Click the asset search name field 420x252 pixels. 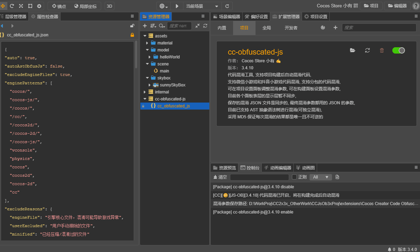[179, 26]
